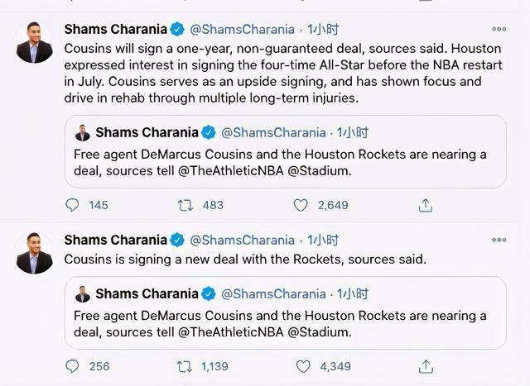Open the second tweet's Shams Charania name
Screen dimensions: 530x386
click(116, 240)
